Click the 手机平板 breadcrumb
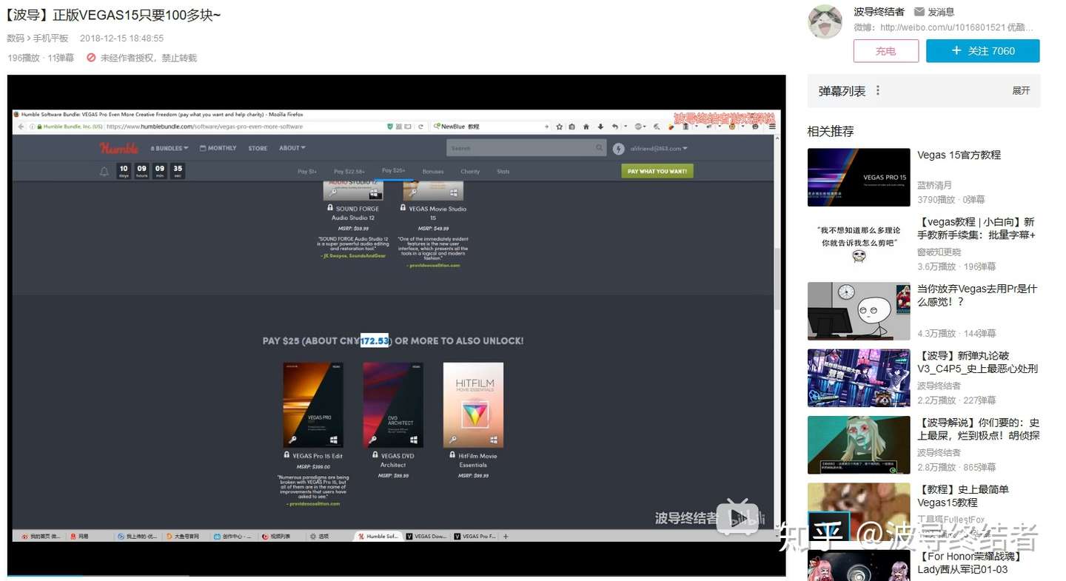Screen dimensions: 1066x581 pos(50,38)
